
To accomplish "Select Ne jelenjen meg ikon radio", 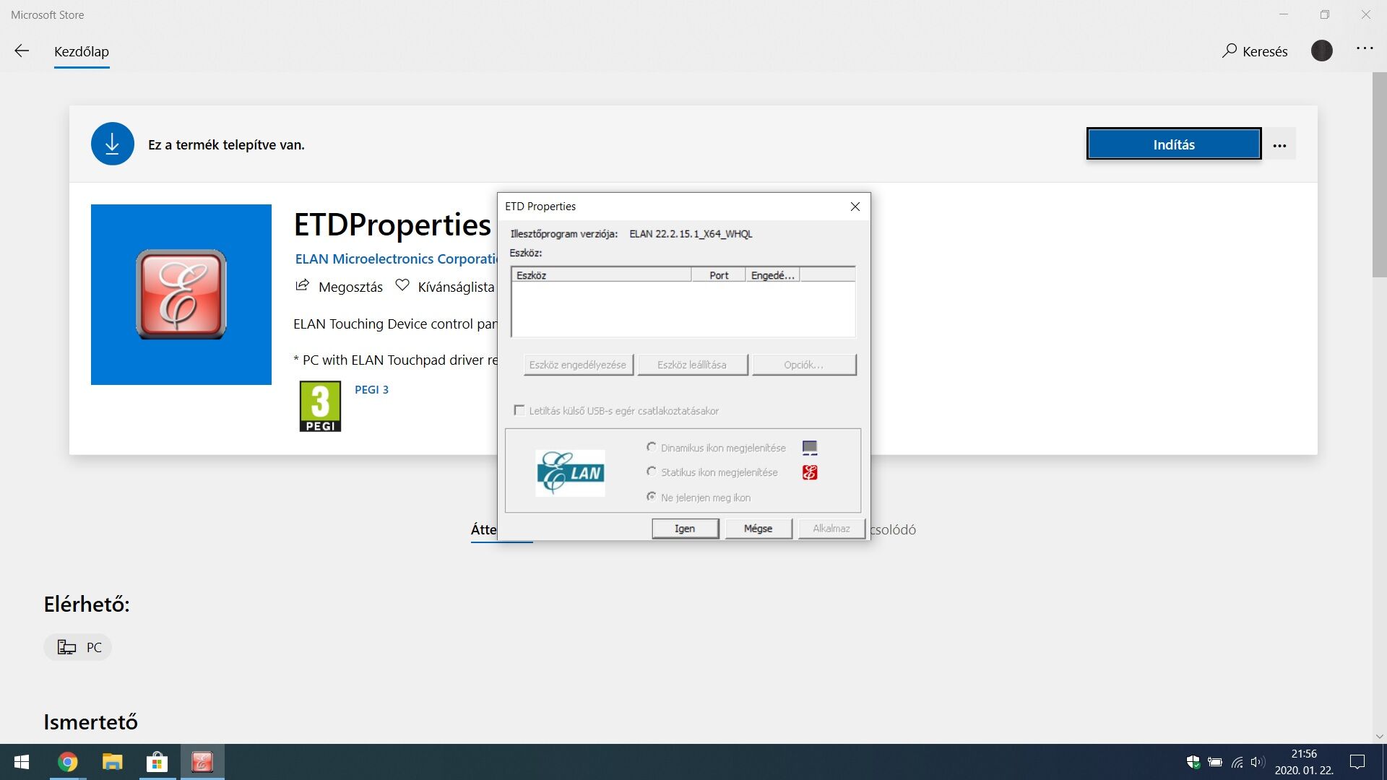I will click(652, 497).
